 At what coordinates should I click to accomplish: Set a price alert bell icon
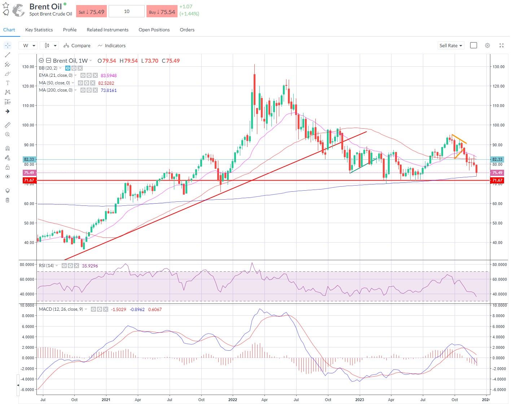click(6, 13)
